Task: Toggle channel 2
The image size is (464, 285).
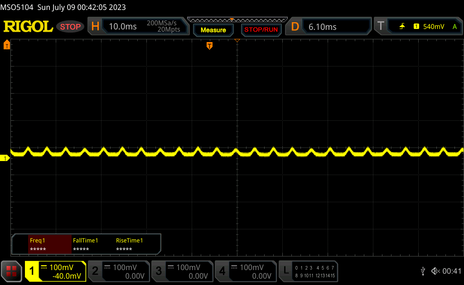Action: (95, 271)
